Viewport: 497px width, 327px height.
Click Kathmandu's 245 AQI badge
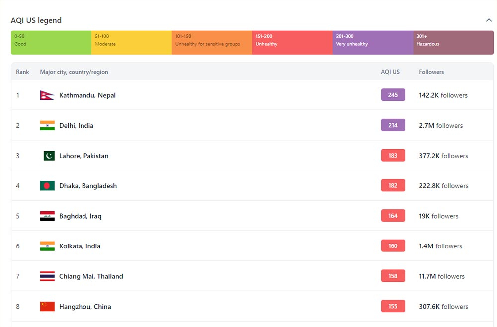[x=393, y=95]
